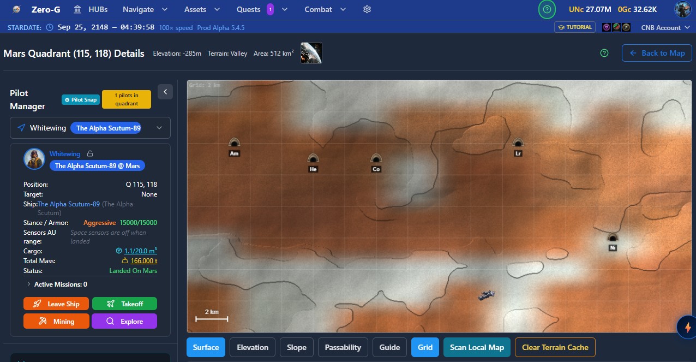Open the Quests menu
696x362 pixels.
(x=262, y=9)
